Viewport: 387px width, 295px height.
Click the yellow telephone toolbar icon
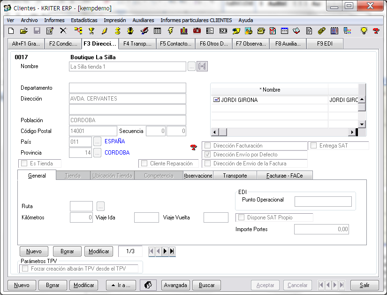point(261,31)
